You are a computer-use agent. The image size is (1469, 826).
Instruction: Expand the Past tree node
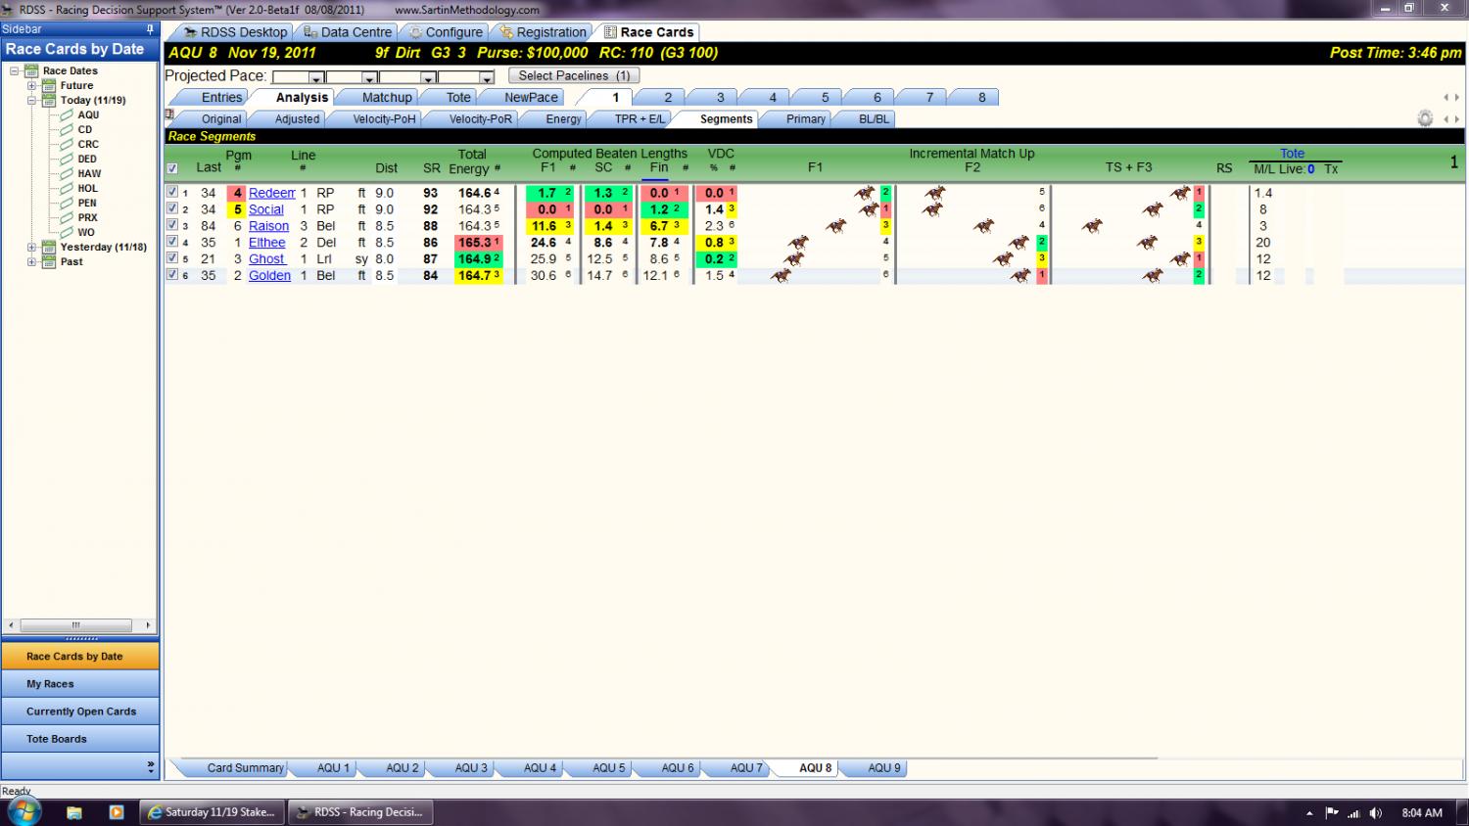click(x=31, y=261)
